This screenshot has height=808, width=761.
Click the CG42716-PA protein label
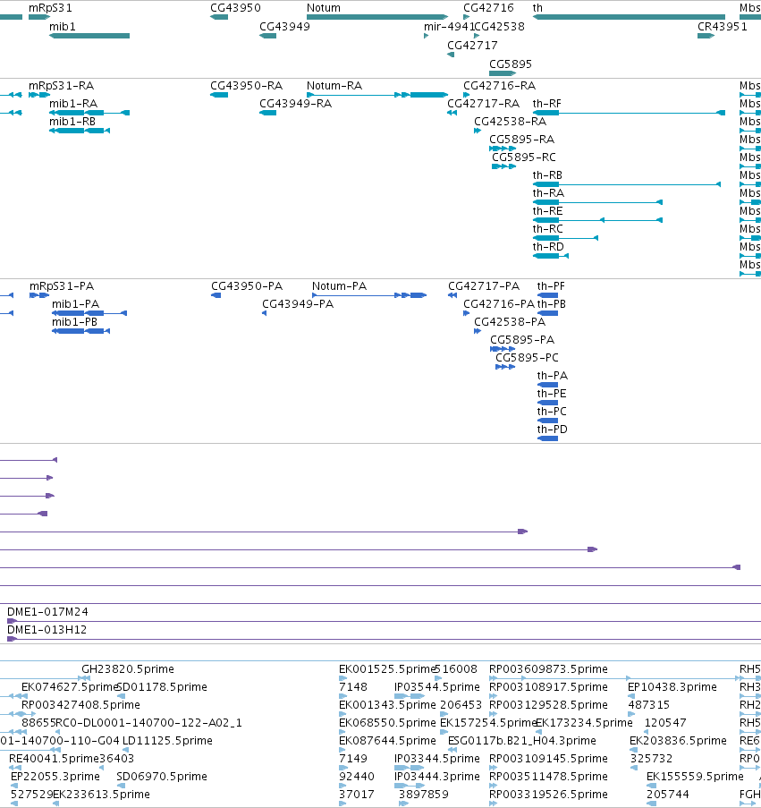[x=499, y=304]
